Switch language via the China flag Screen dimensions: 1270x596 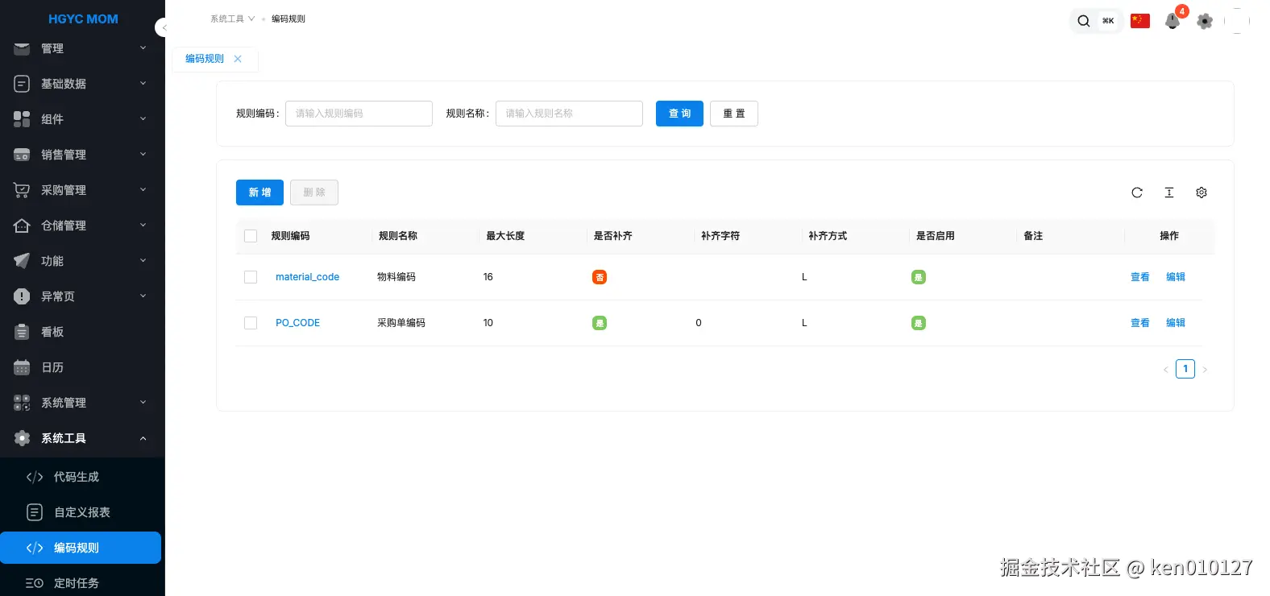(1140, 21)
